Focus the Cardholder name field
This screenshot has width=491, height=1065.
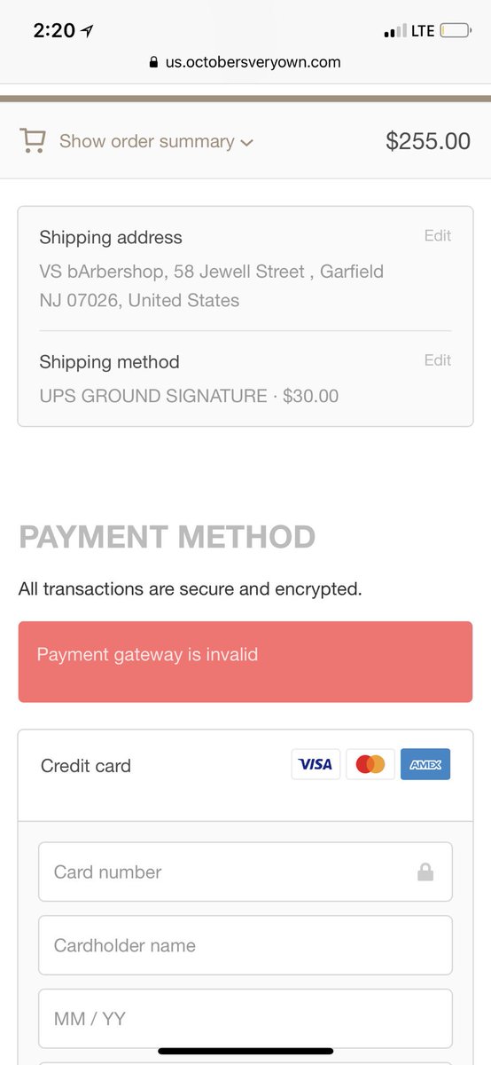245,946
